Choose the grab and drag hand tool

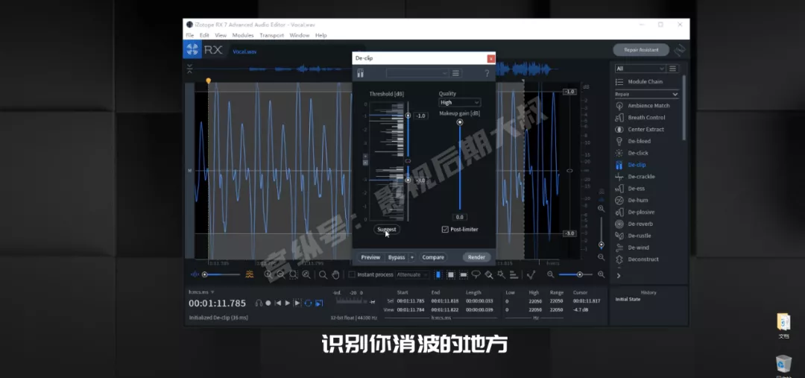335,275
